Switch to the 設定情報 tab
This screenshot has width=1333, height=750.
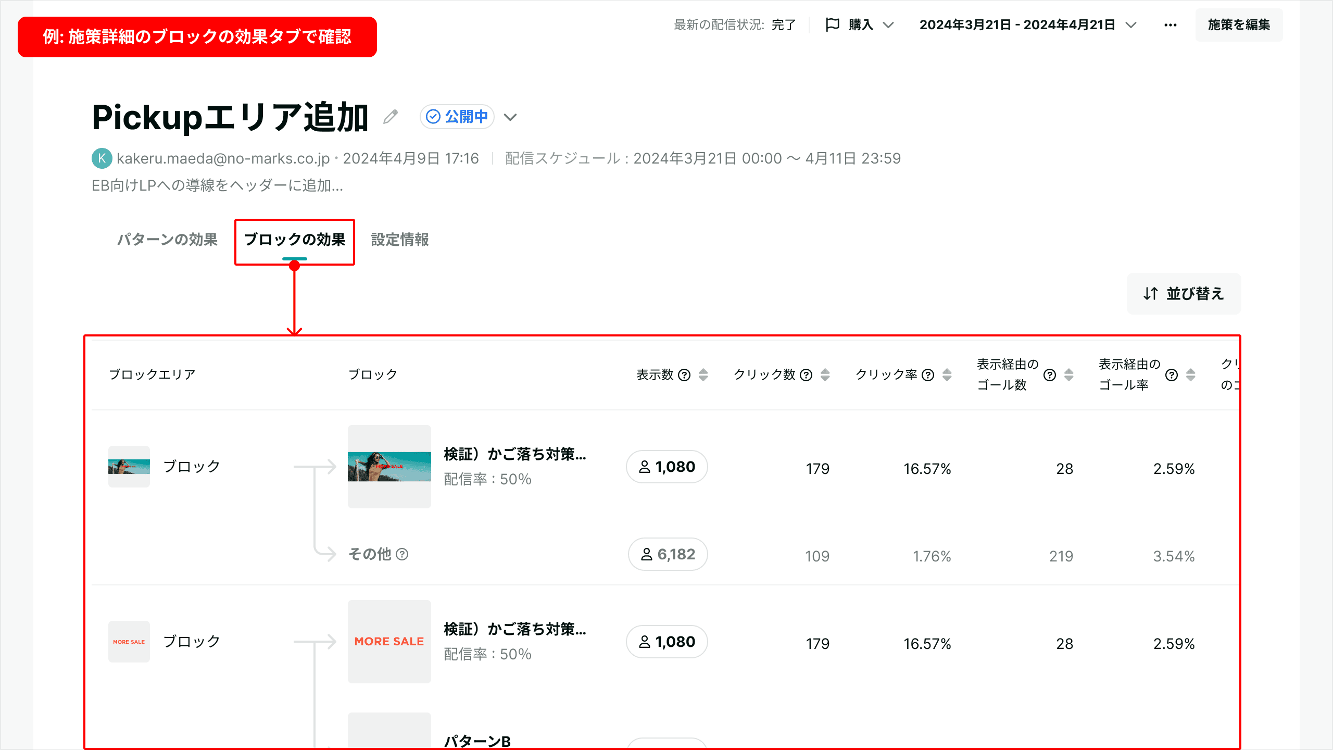(400, 240)
